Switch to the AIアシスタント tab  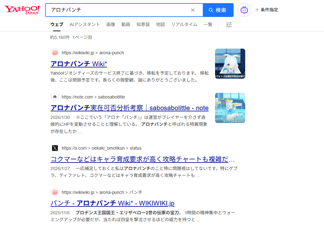tap(85, 24)
